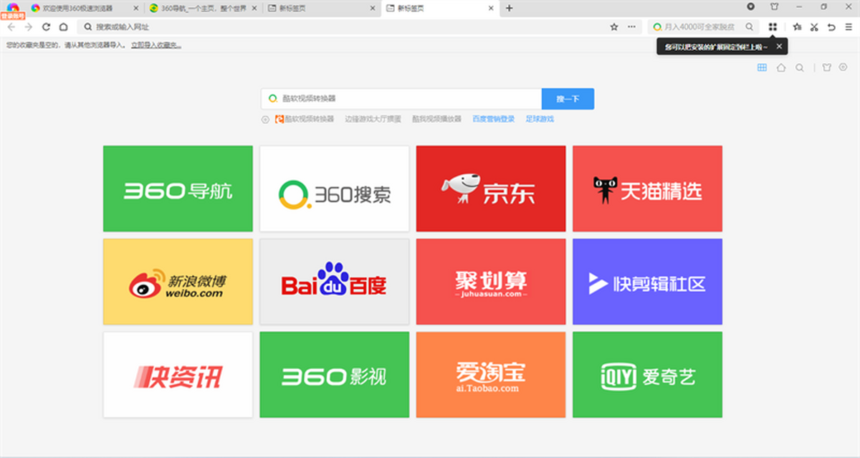Dismiss the extension tooltip with its X
The image size is (860, 458).
tap(779, 46)
